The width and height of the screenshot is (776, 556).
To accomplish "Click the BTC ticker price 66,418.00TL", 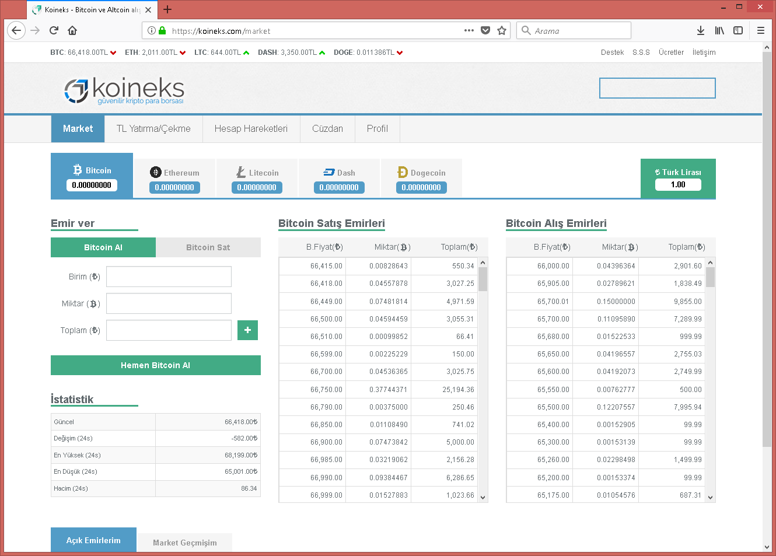I will (x=88, y=53).
